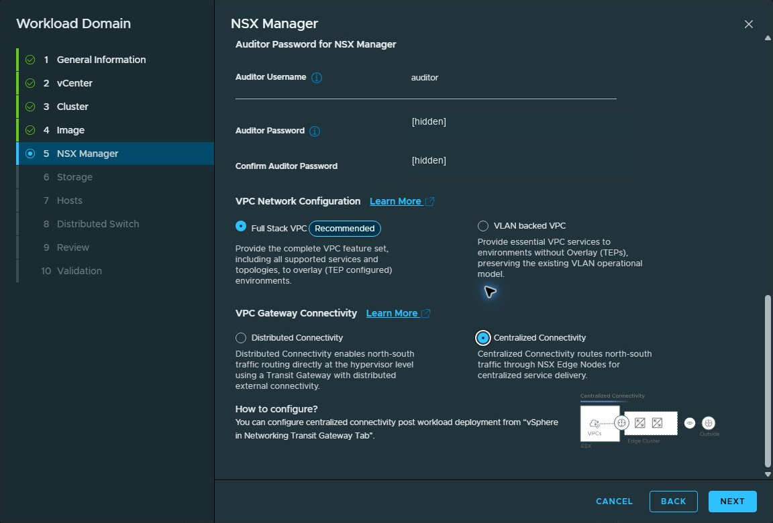Click the scrollbar up arrow
The image size is (773, 523).
[x=768, y=38]
